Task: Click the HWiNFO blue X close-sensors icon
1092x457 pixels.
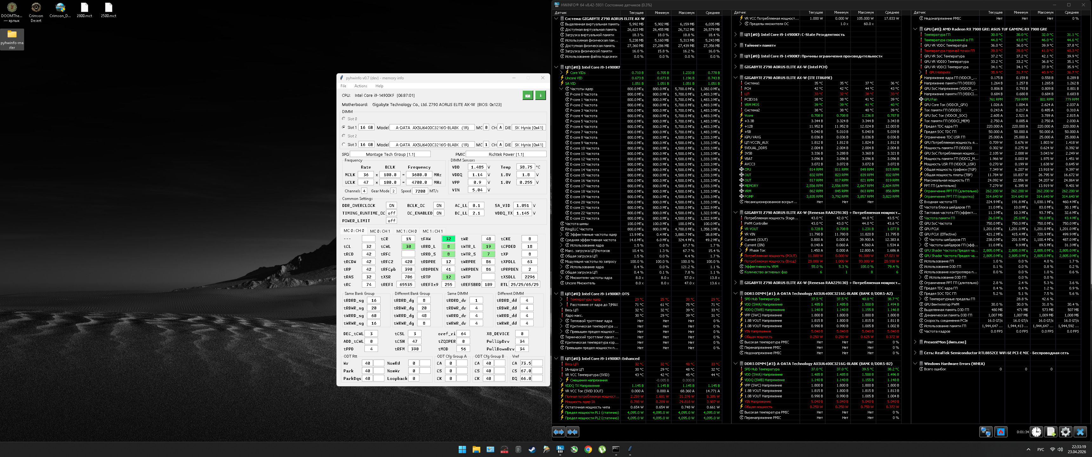Action: [1080, 432]
